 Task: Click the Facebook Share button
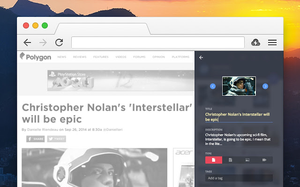[36, 139]
